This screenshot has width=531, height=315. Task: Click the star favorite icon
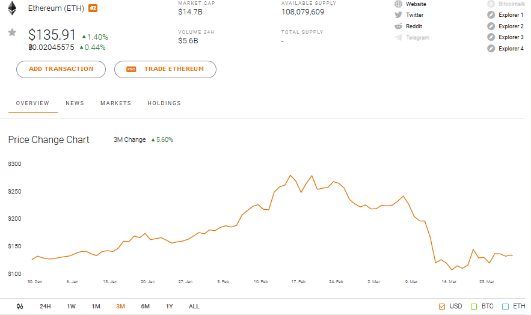coord(12,32)
